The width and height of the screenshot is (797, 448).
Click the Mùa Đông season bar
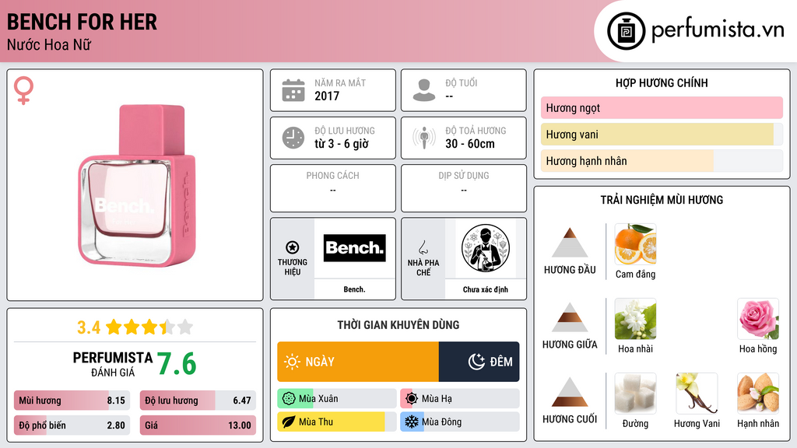[460, 422]
